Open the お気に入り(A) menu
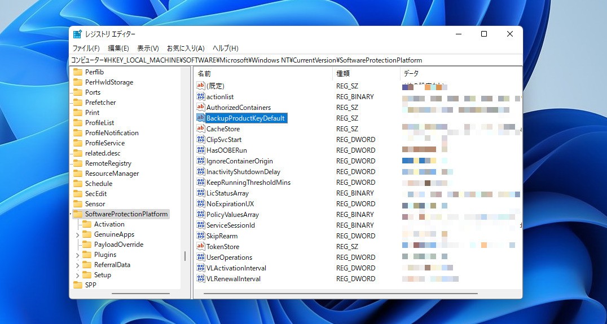 click(x=186, y=48)
